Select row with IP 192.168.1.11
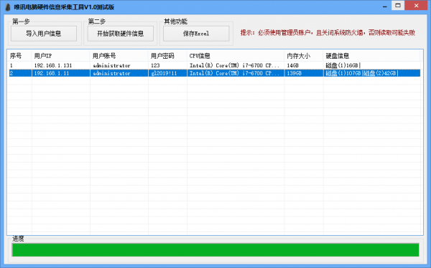This screenshot has height=268, width=431. point(215,73)
